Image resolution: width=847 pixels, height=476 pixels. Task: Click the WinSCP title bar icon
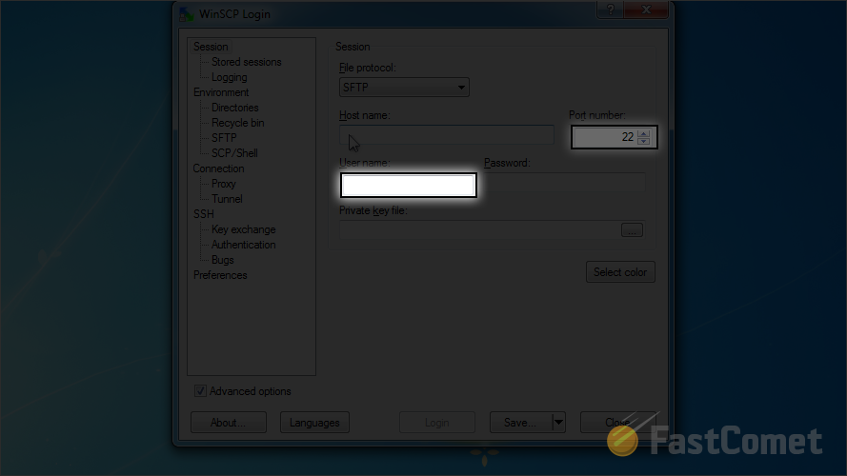point(187,14)
